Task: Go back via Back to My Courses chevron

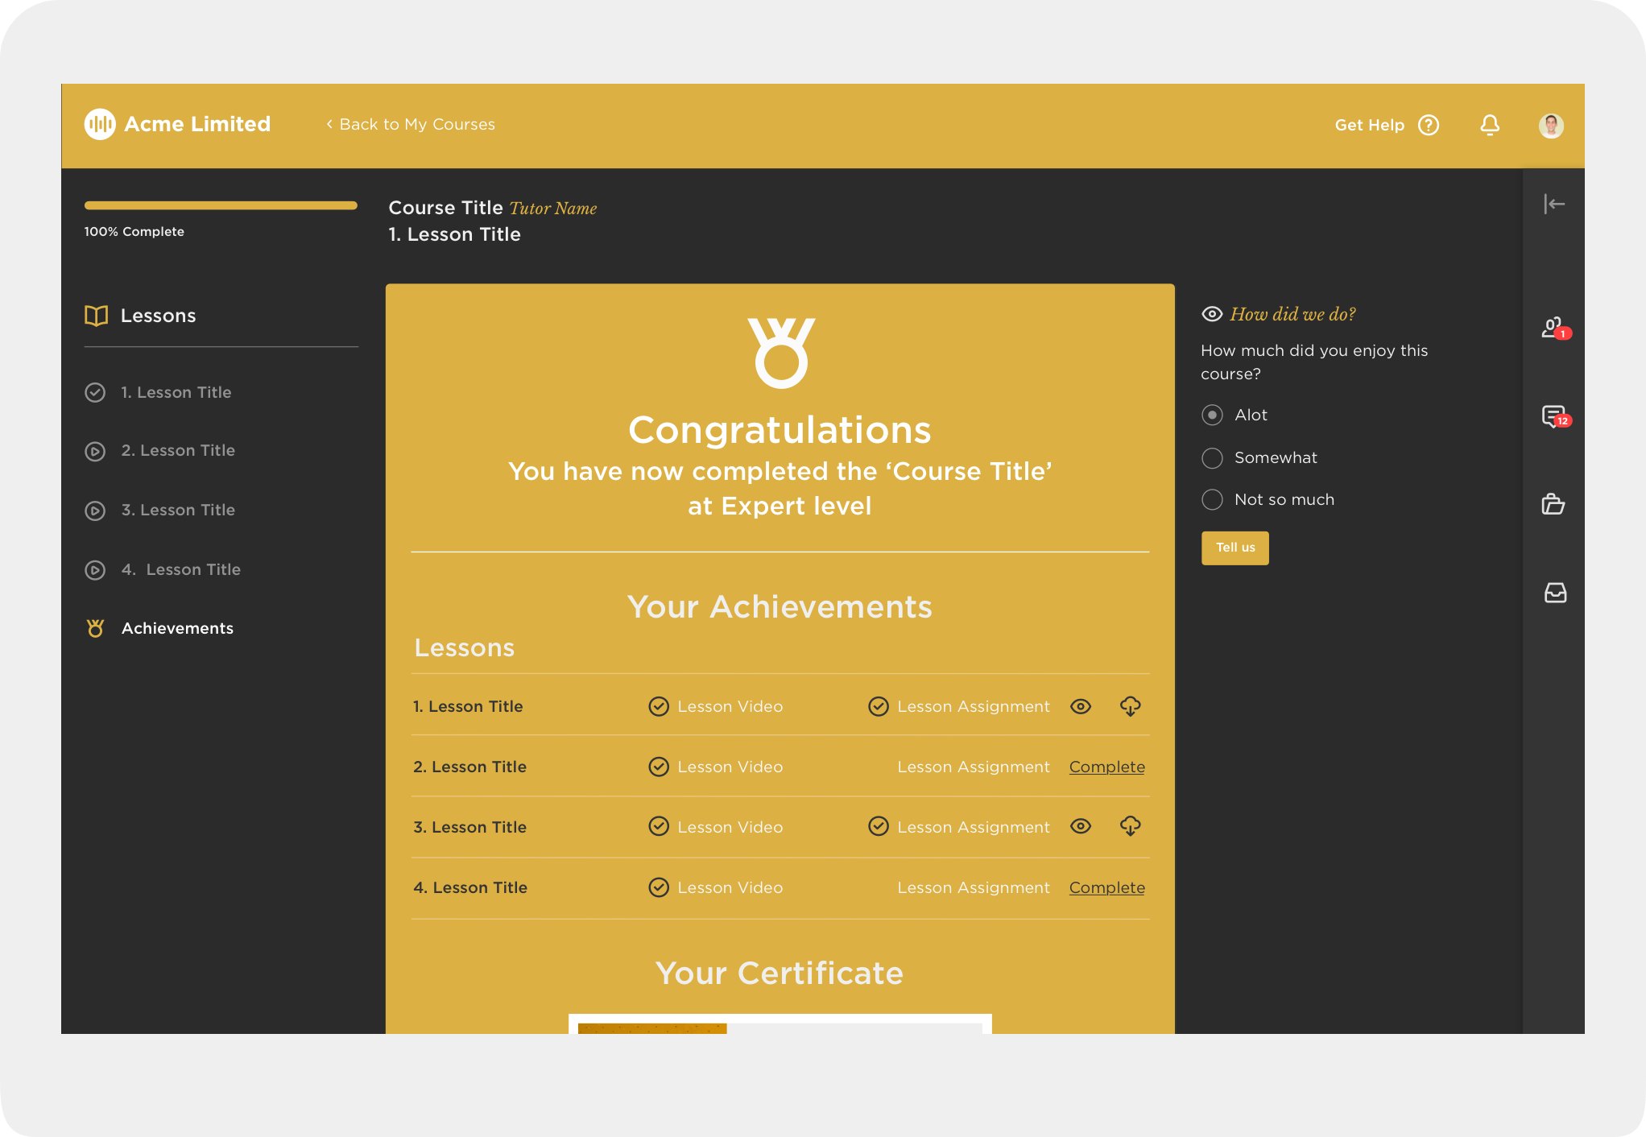Action: pos(330,124)
